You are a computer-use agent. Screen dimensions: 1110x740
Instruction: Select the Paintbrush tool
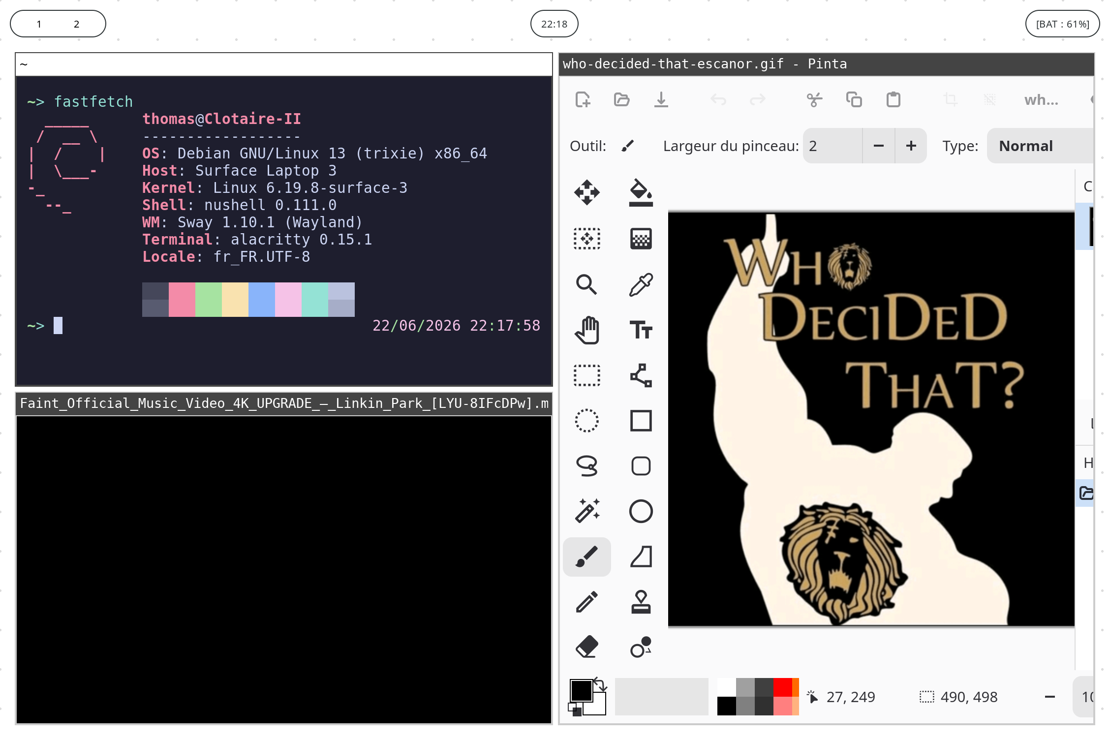coord(587,557)
